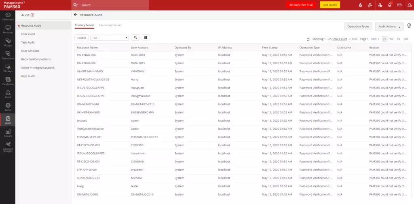Refresh the audit list

[308, 39]
